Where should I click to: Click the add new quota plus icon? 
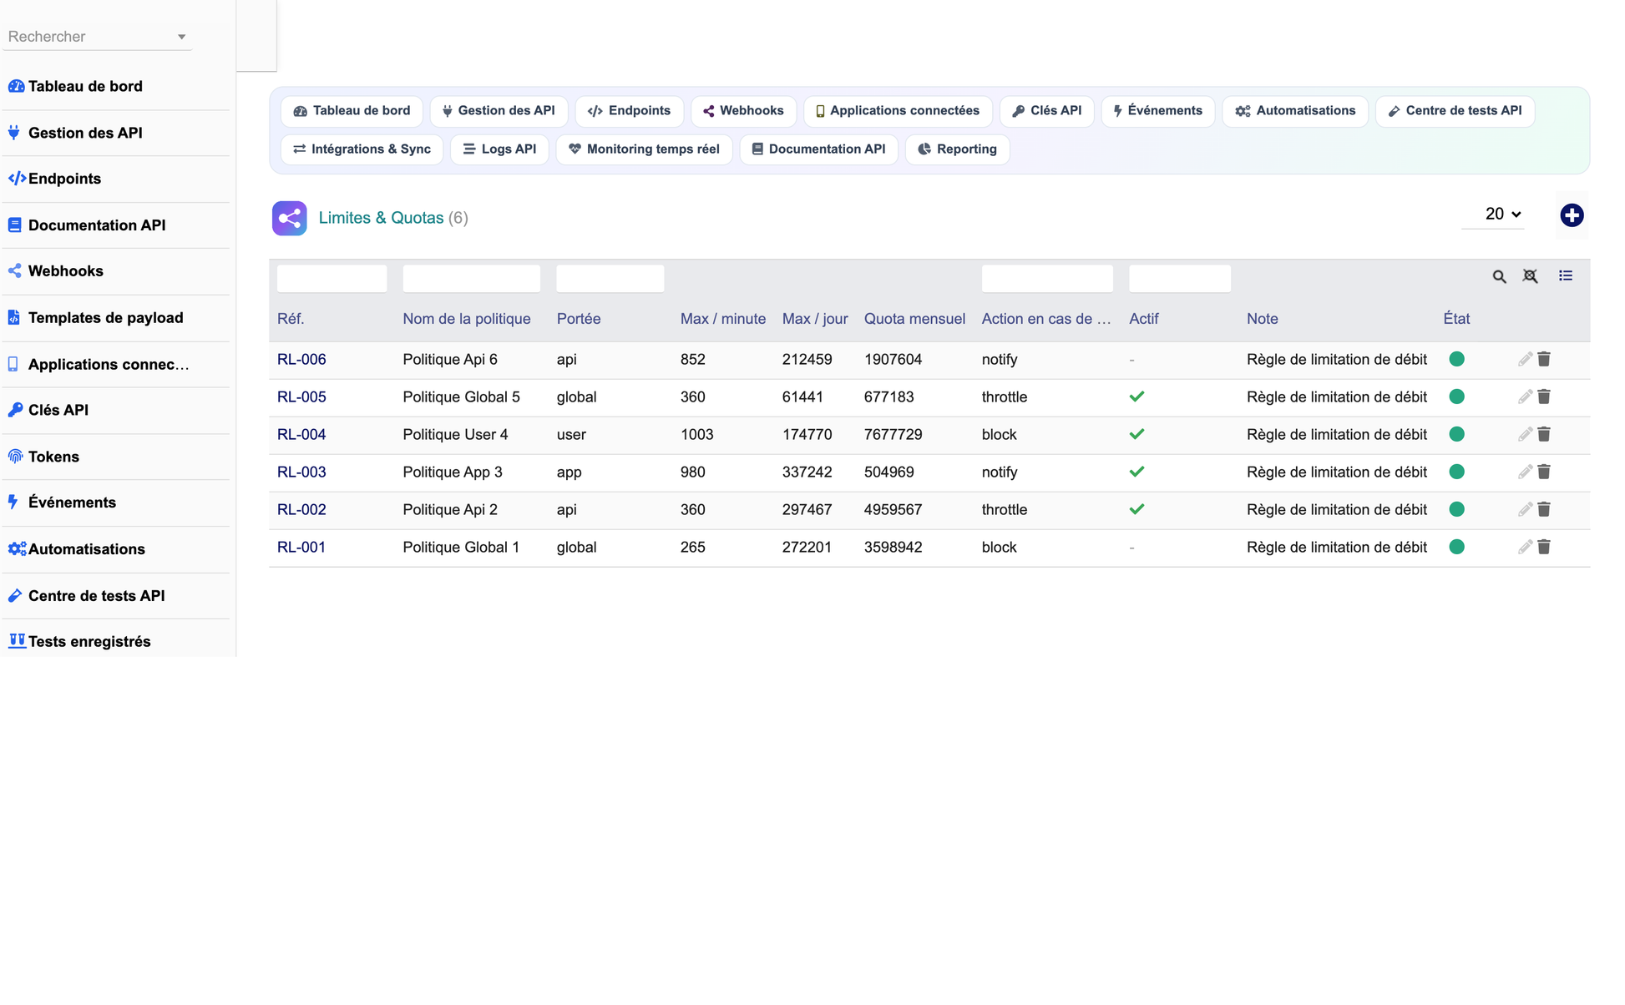[x=1572, y=215]
